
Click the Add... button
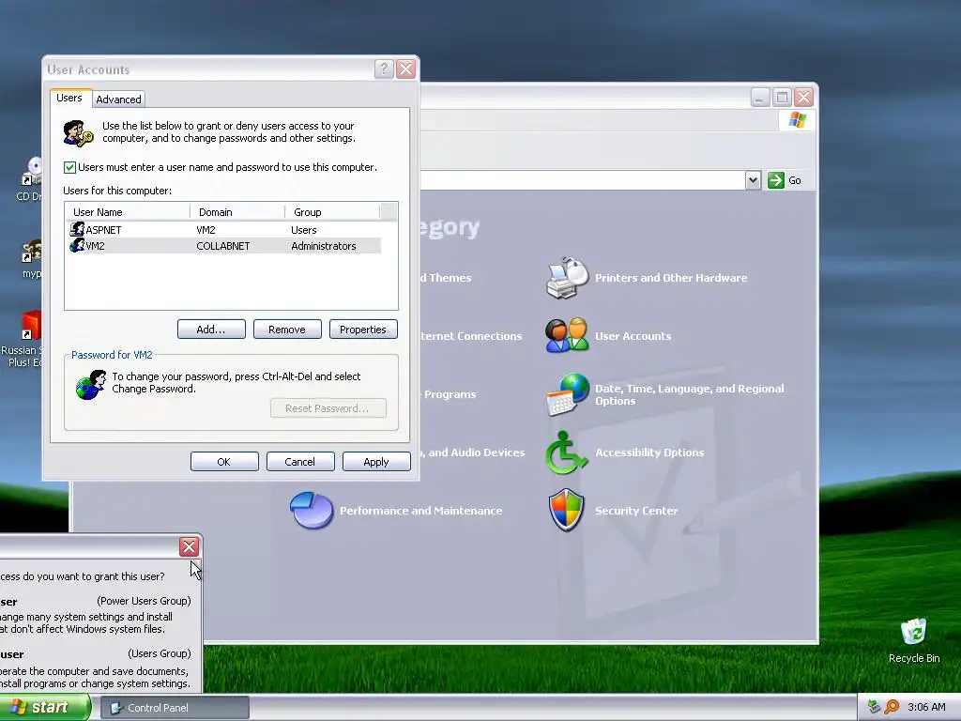[x=211, y=330]
